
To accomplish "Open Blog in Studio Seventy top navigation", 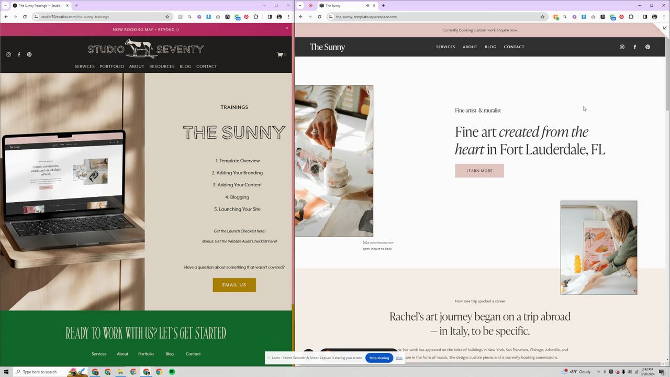I will click(185, 66).
